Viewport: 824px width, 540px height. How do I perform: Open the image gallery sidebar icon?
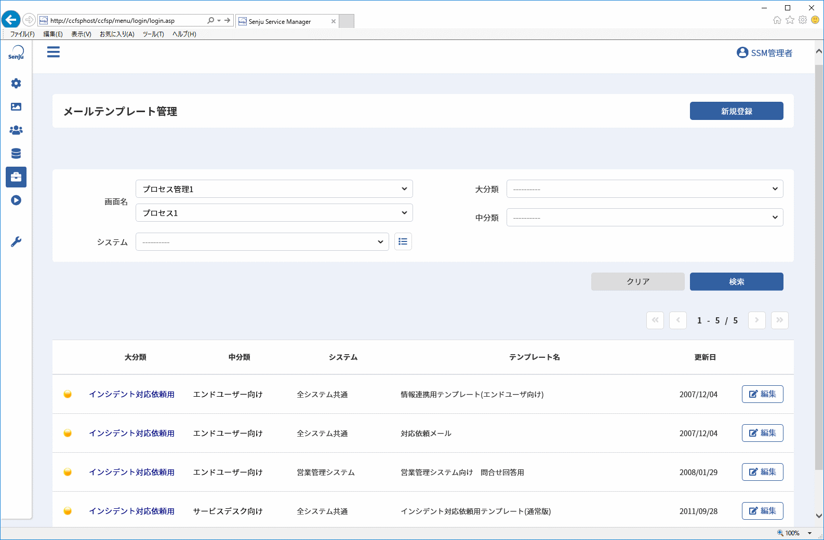[16, 106]
